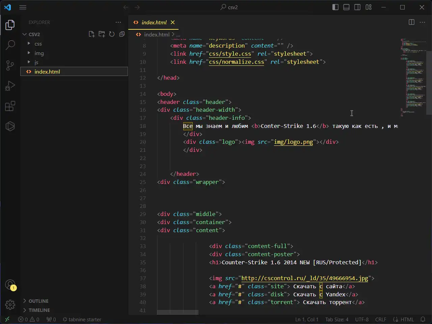432x324 pixels.
Task: Open Explorer views and more actions menu
Action: (x=118, y=22)
